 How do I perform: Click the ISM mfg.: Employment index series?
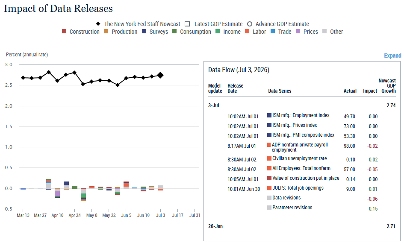click(301, 115)
